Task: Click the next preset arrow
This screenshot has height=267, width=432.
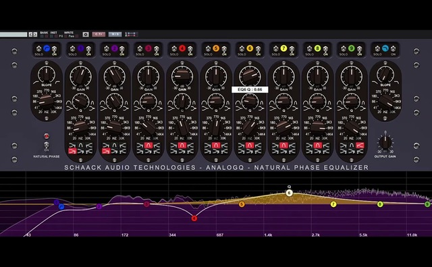Action: [35, 34]
